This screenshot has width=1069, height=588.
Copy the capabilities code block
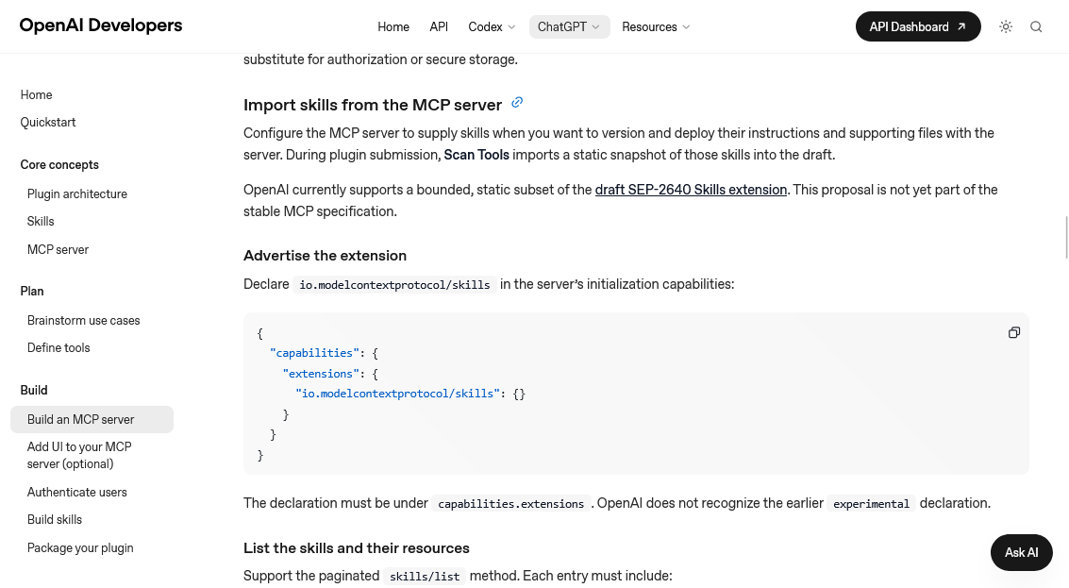pos(1013,332)
